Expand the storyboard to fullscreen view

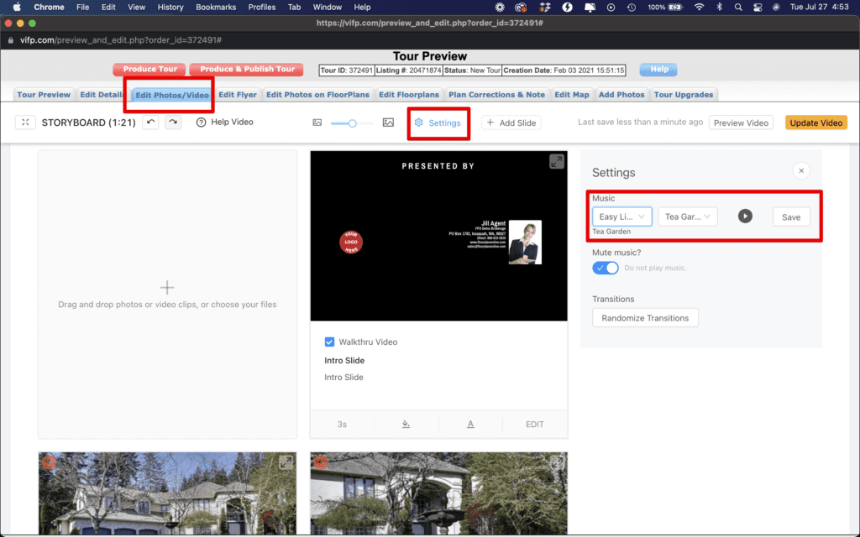click(25, 122)
